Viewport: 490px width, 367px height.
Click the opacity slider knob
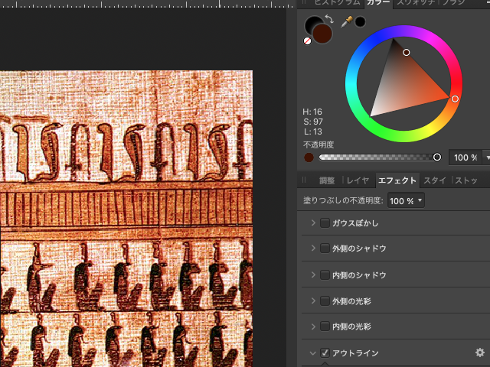click(x=437, y=157)
